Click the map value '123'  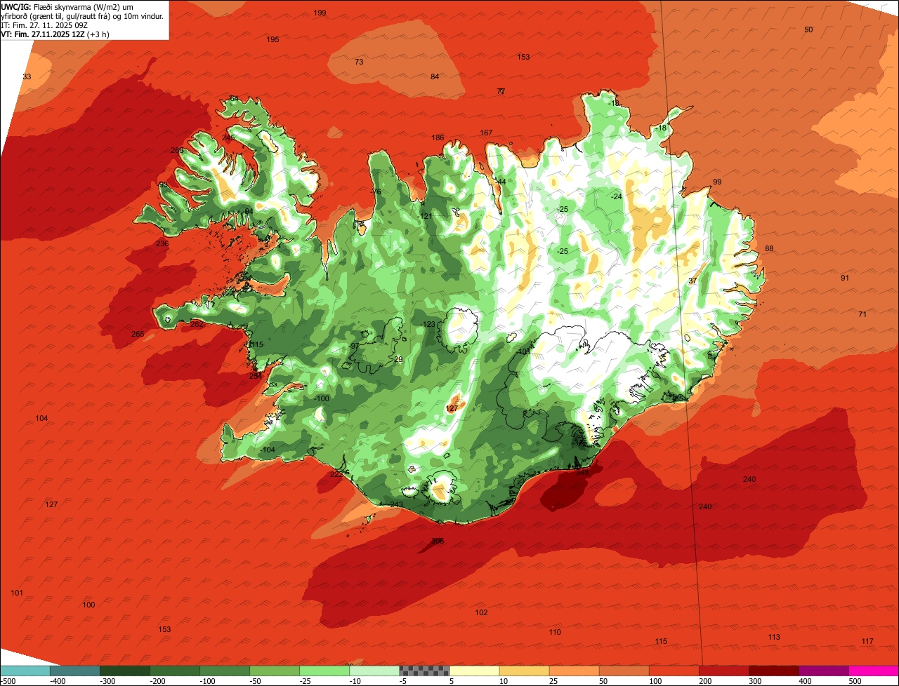pyautogui.click(x=429, y=325)
